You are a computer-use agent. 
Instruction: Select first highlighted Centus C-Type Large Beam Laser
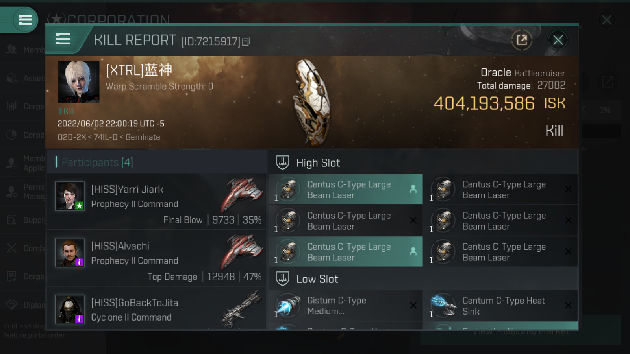click(x=346, y=189)
